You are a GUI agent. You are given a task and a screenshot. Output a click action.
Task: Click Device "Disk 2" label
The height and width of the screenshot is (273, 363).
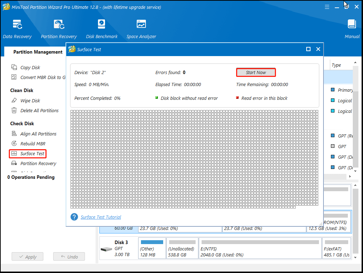(x=90, y=73)
